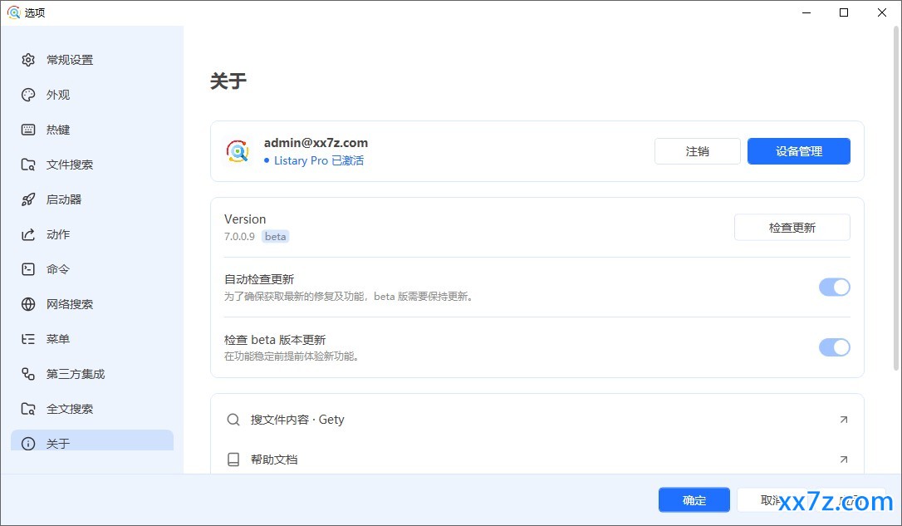Click the 检查更新 button
Screen dimensions: 902x526
(x=792, y=228)
